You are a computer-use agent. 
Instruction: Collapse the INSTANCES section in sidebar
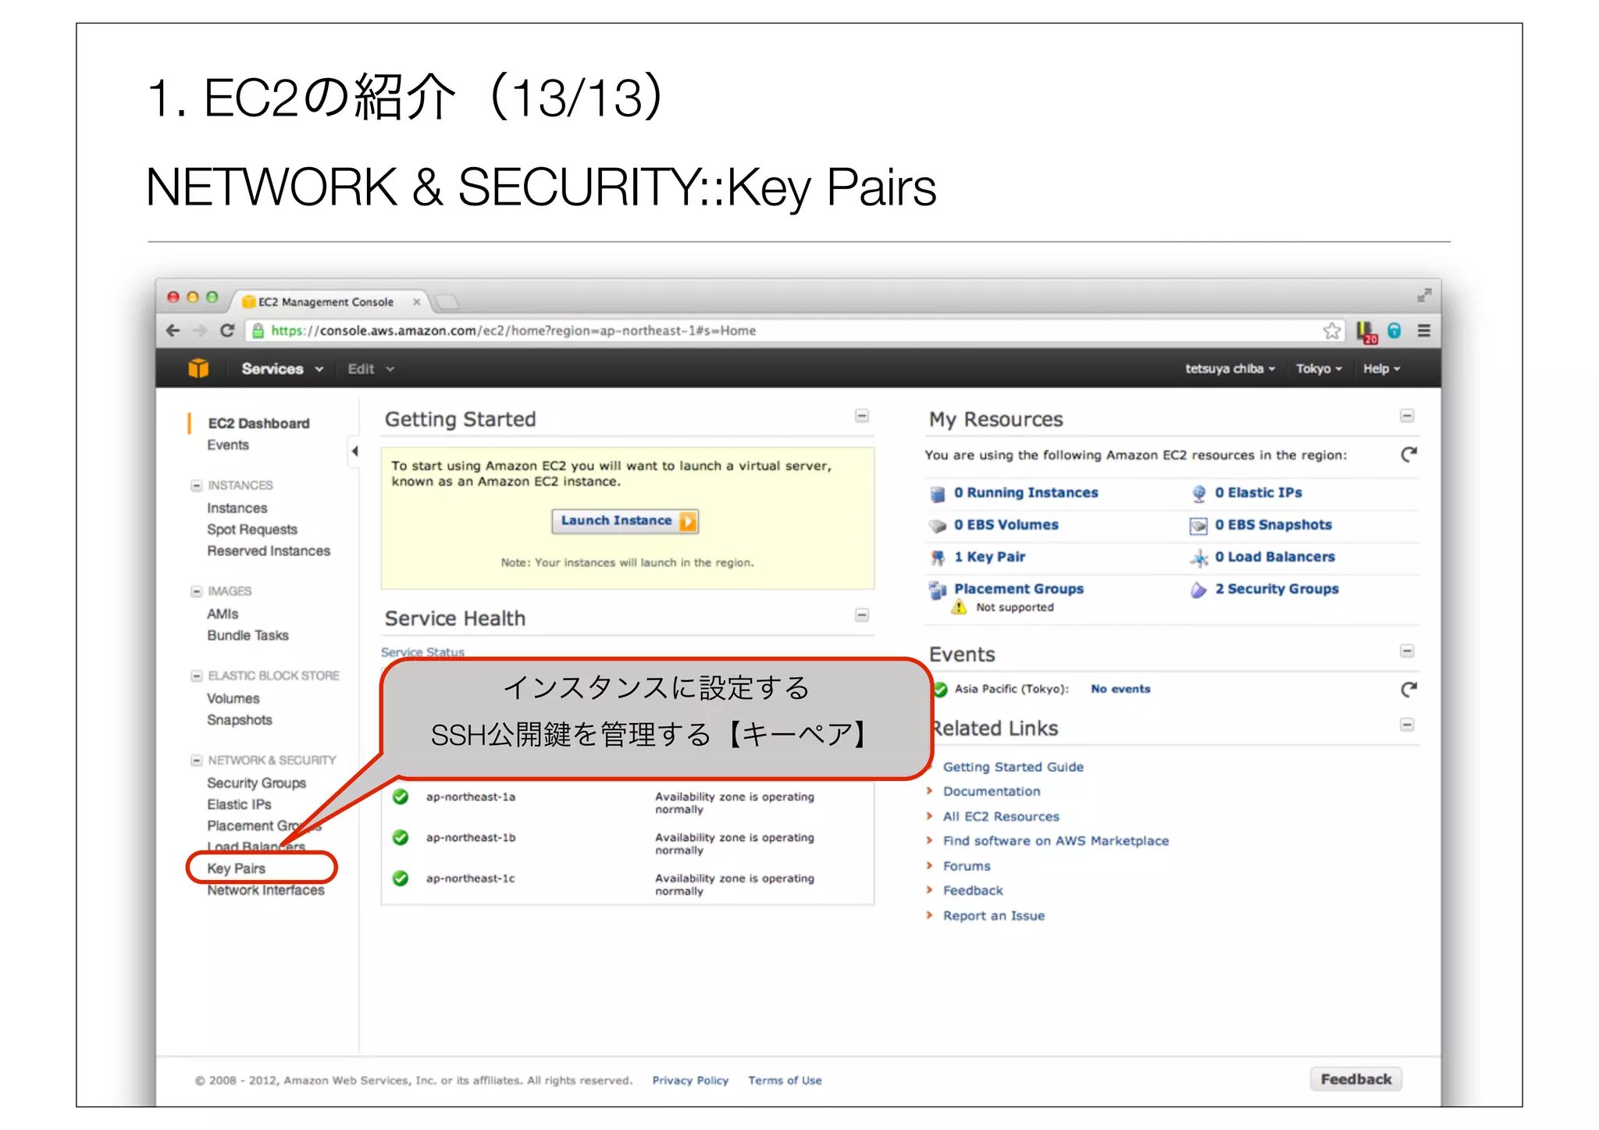[x=197, y=486]
